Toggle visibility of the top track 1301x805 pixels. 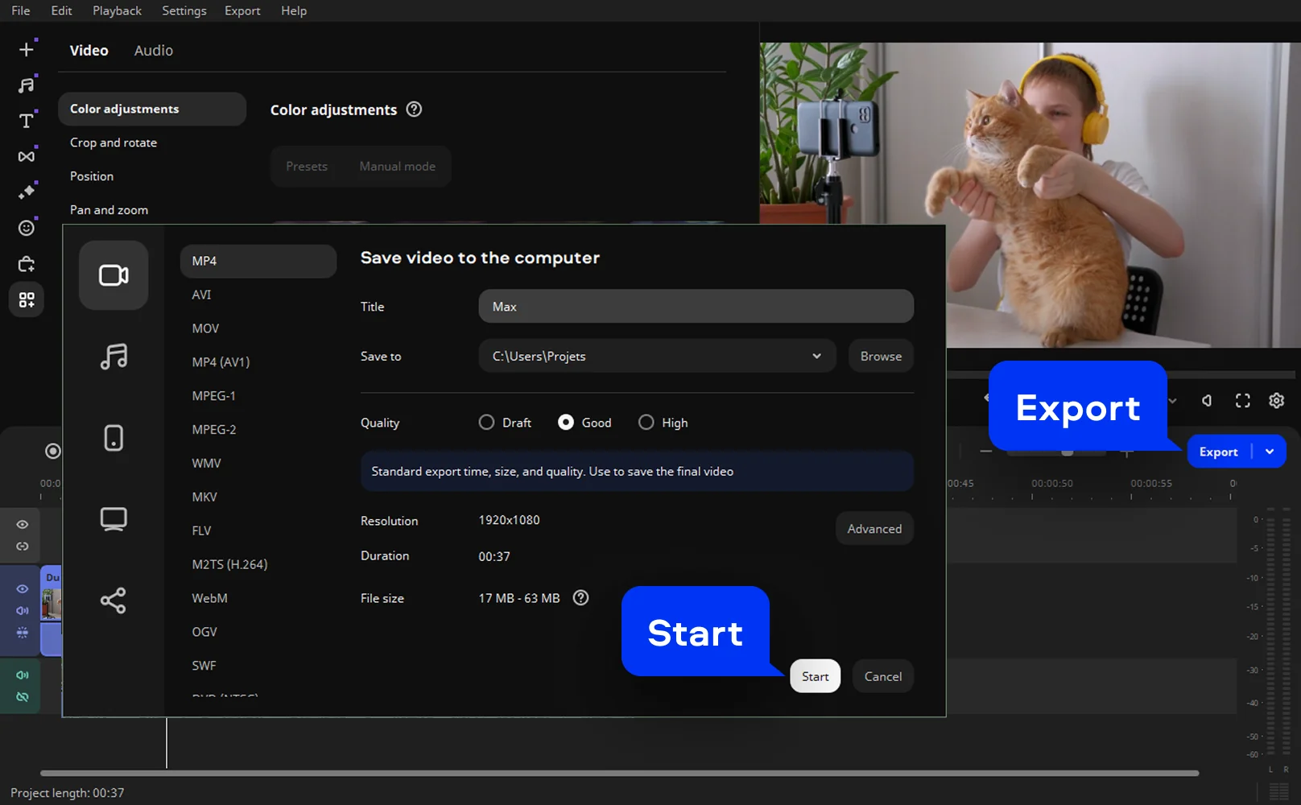23,525
